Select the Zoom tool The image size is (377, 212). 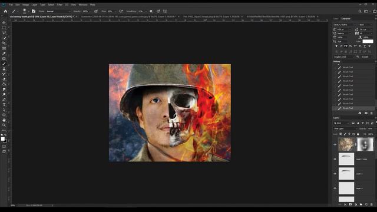point(4,125)
